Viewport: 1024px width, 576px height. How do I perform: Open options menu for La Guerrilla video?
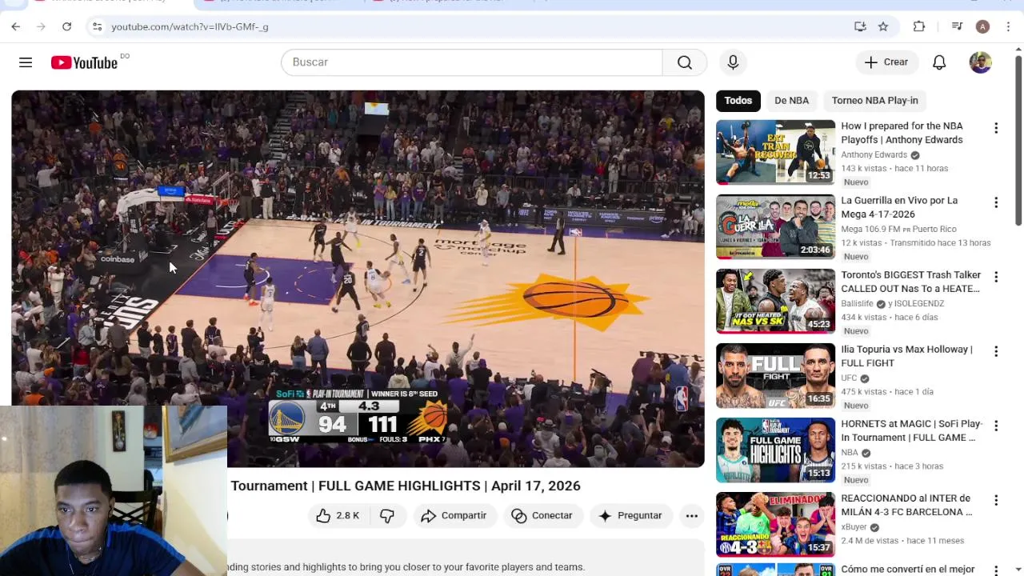[x=996, y=202]
